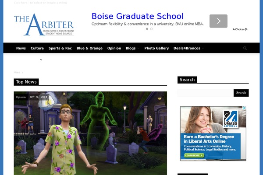Click the Top News section heading
Image resolution: width=263 pixels, height=175 pixels.
tap(26, 82)
